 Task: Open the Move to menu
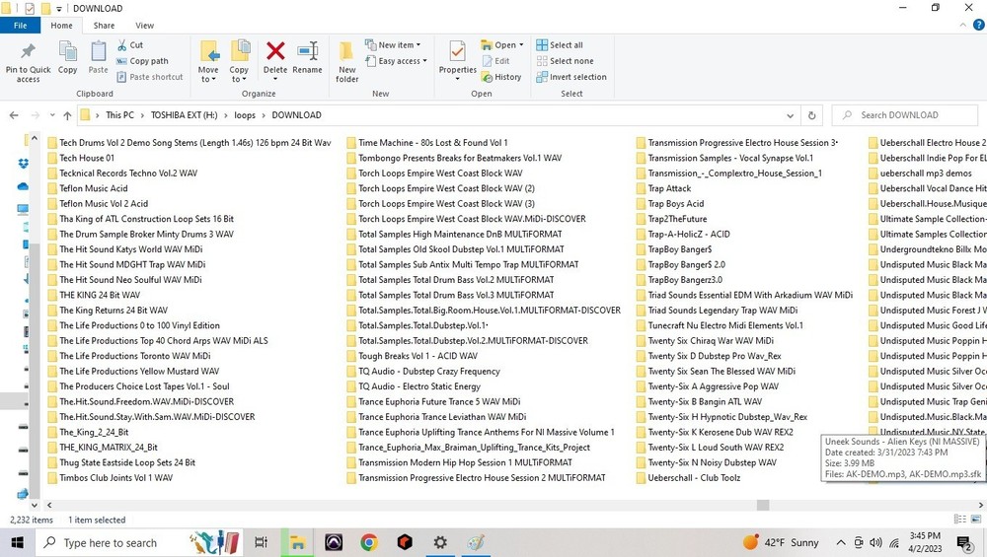point(208,62)
